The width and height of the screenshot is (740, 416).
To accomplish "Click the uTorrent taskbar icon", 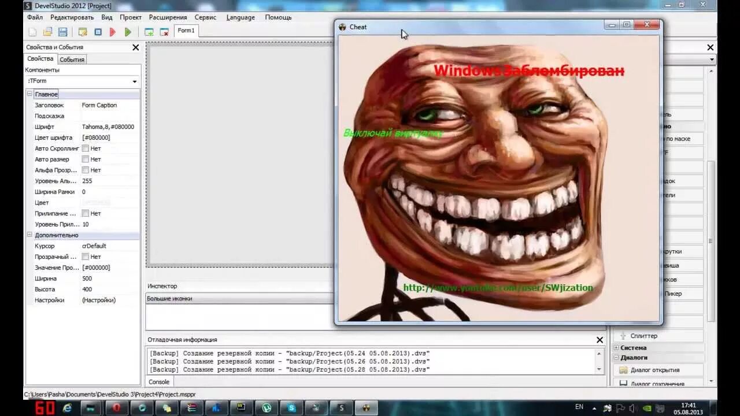I will (x=267, y=408).
